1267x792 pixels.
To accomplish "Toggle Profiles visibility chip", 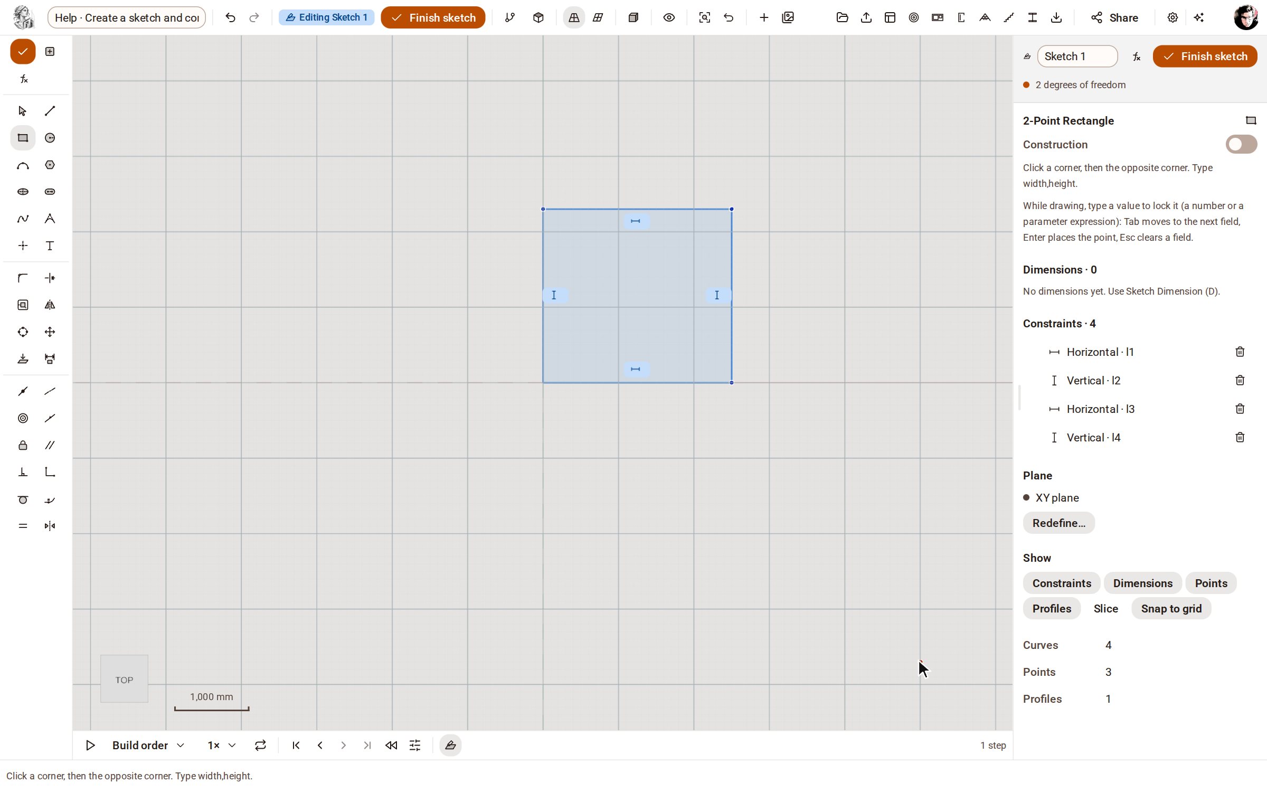I will 1052,608.
